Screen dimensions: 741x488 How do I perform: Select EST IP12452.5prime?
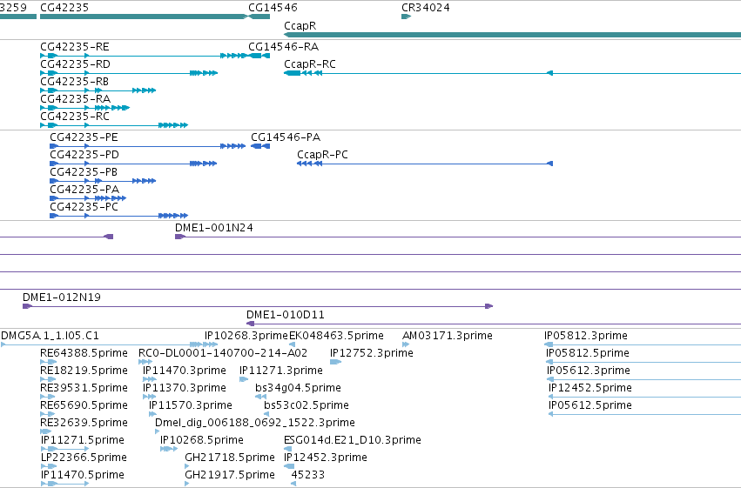click(x=590, y=388)
